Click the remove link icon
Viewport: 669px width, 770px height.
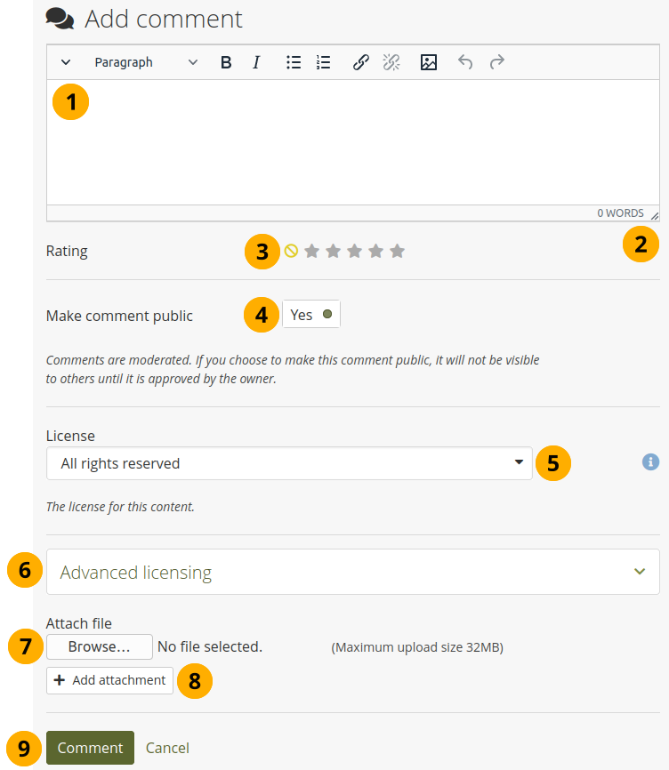(391, 62)
